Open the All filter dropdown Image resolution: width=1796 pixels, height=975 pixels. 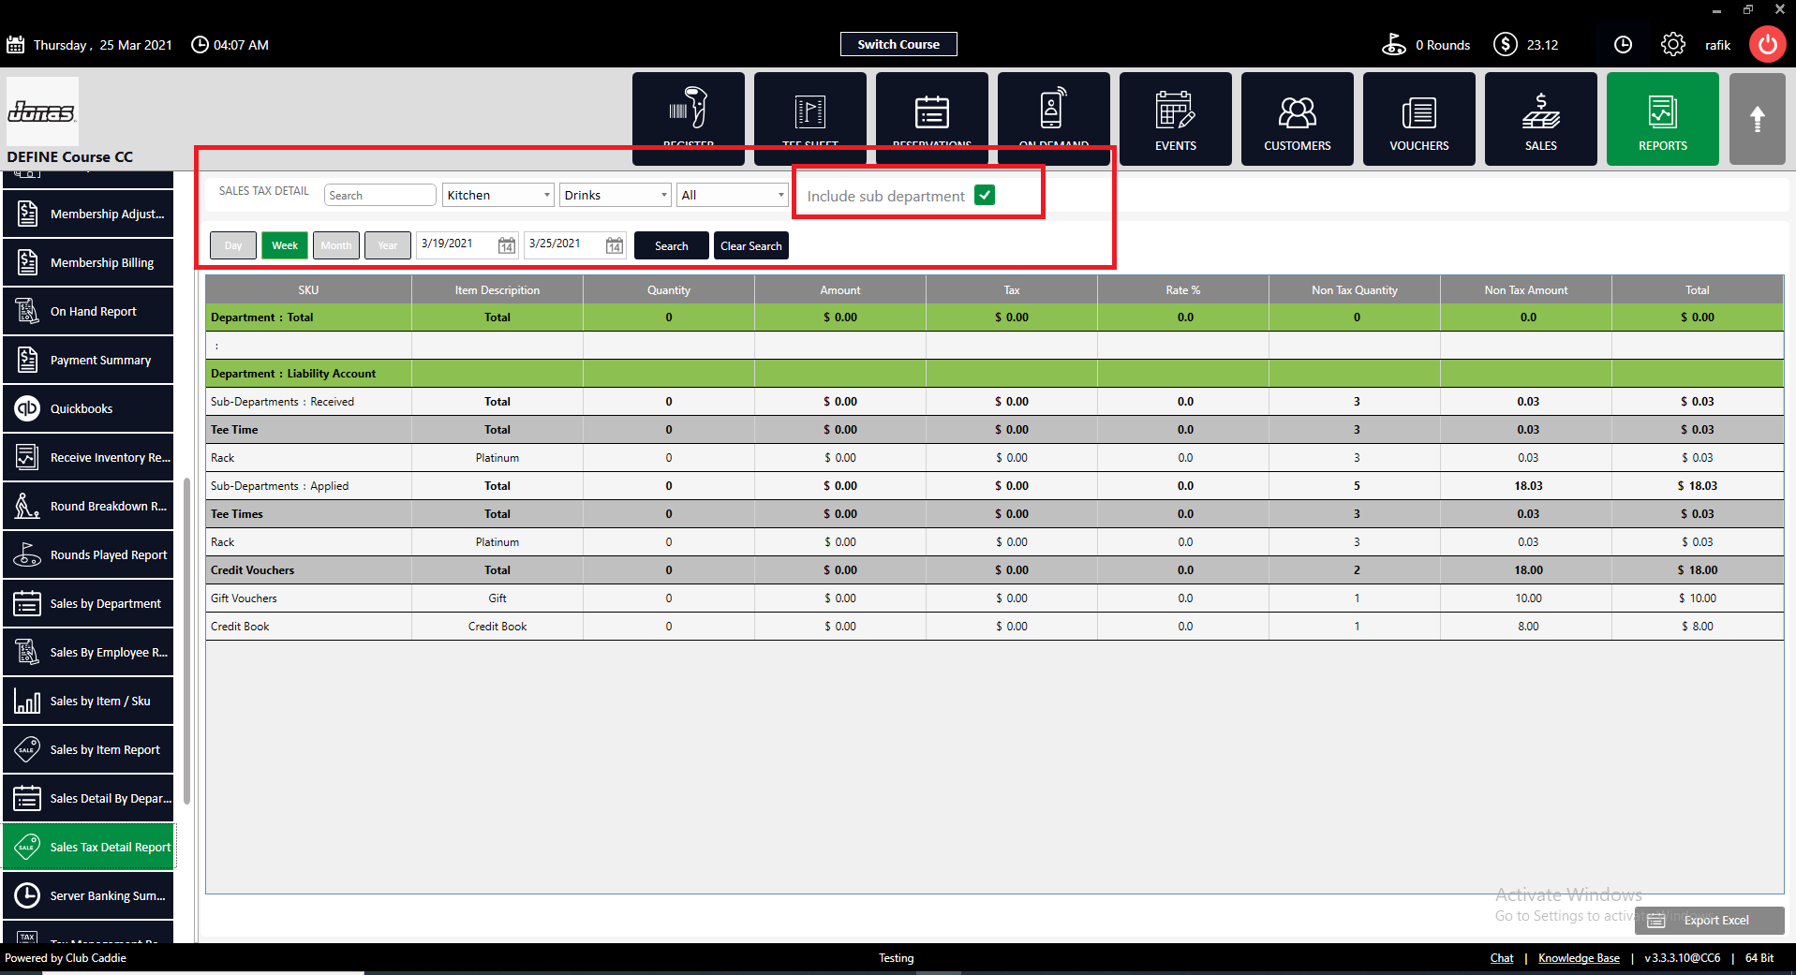tap(733, 195)
